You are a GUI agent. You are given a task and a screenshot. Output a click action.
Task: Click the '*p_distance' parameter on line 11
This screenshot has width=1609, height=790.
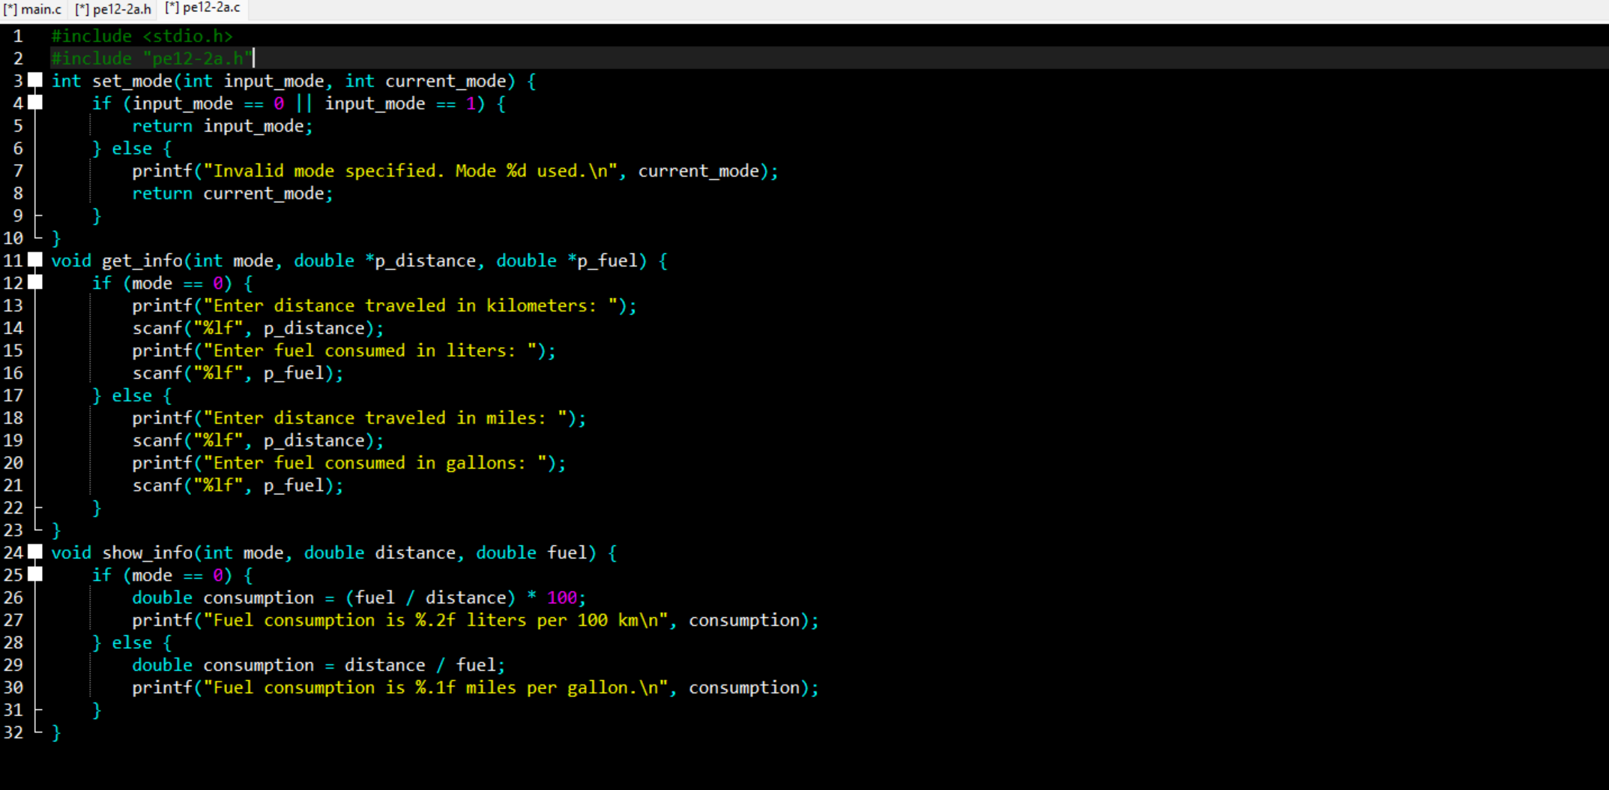[420, 261]
